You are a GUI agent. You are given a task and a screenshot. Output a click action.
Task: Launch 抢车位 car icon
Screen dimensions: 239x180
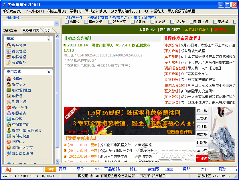click(x=9, y=79)
